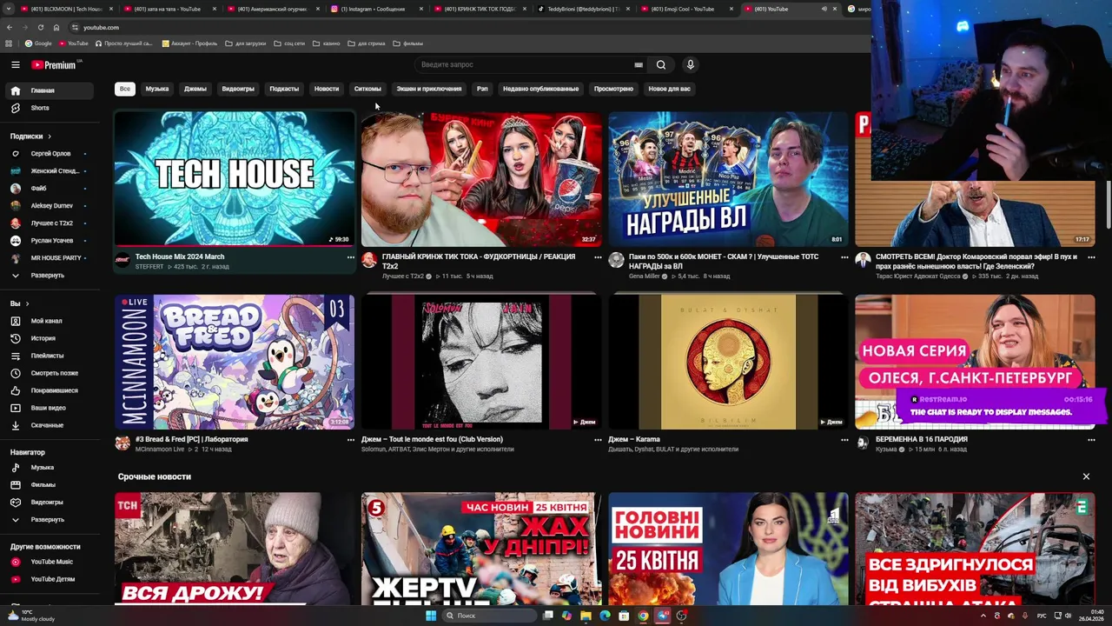The height and width of the screenshot is (626, 1112).
Task: Open the Windows Start menu
Action: click(x=430, y=616)
